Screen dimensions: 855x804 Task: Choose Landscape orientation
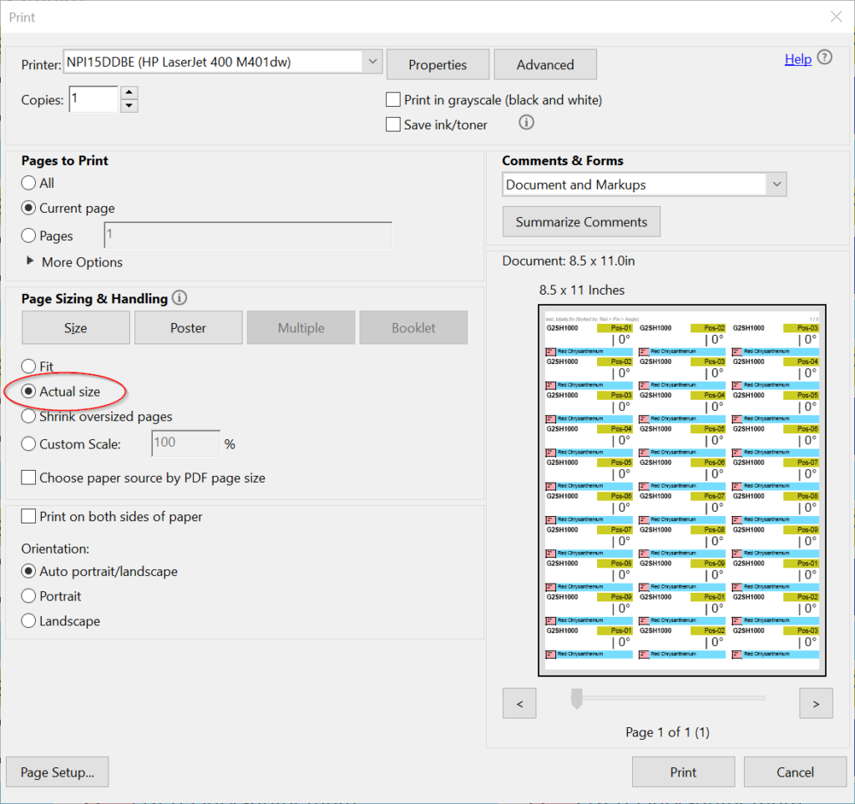point(29,621)
